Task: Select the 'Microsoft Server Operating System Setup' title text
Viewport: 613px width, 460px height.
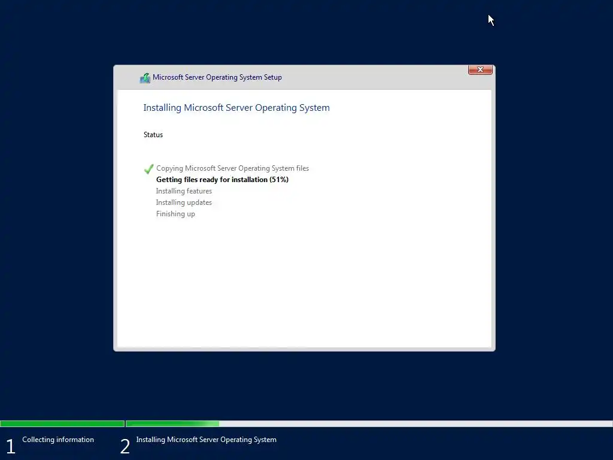Action: tap(217, 77)
